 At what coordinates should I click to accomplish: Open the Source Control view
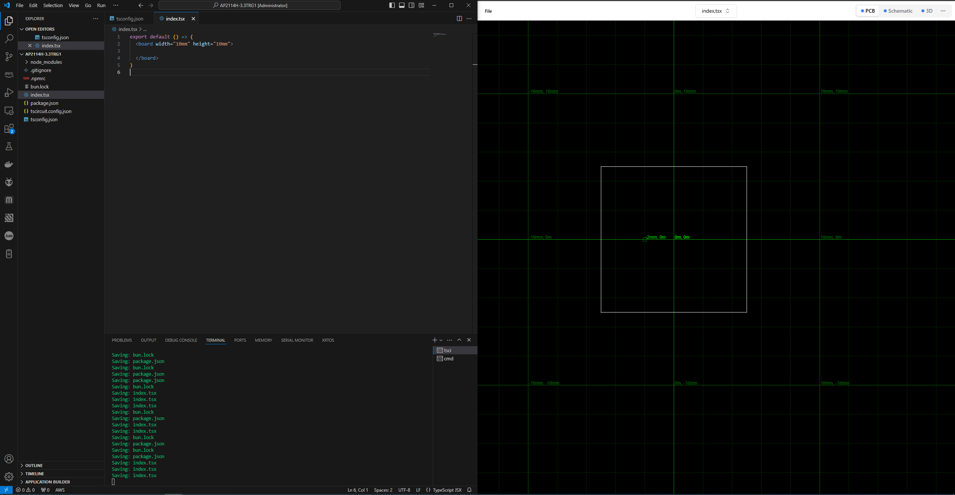pyautogui.click(x=9, y=57)
